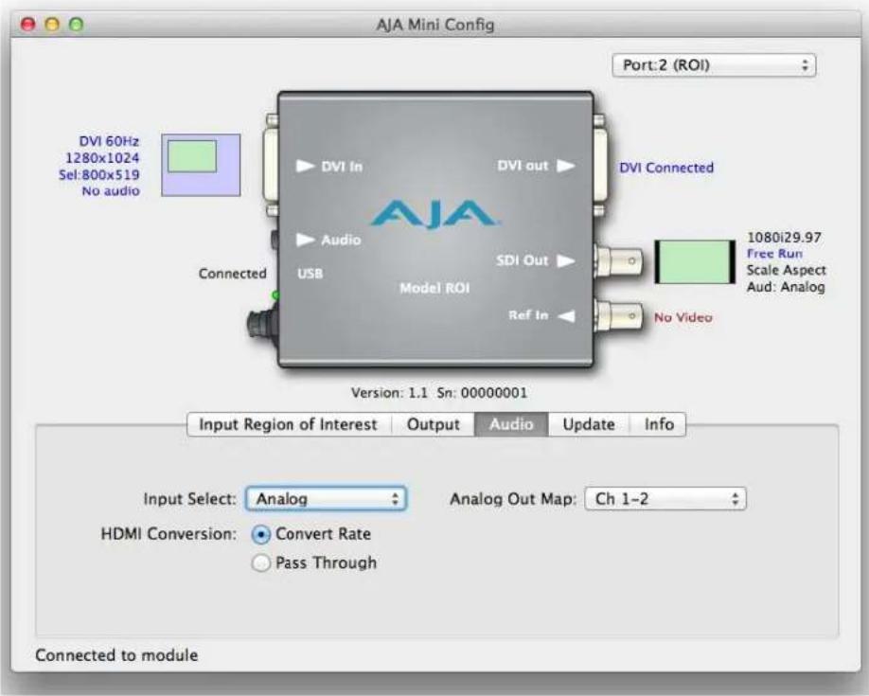The width and height of the screenshot is (869, 696).
Task: Click the 'Connected to module' status bar text
Action: [x=116, y=655]
